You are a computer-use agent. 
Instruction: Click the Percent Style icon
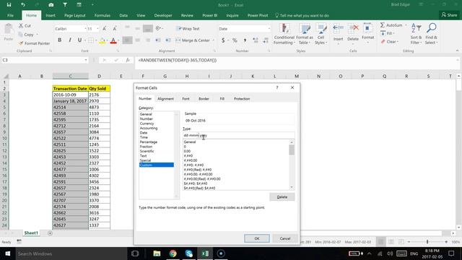point(235,40)
